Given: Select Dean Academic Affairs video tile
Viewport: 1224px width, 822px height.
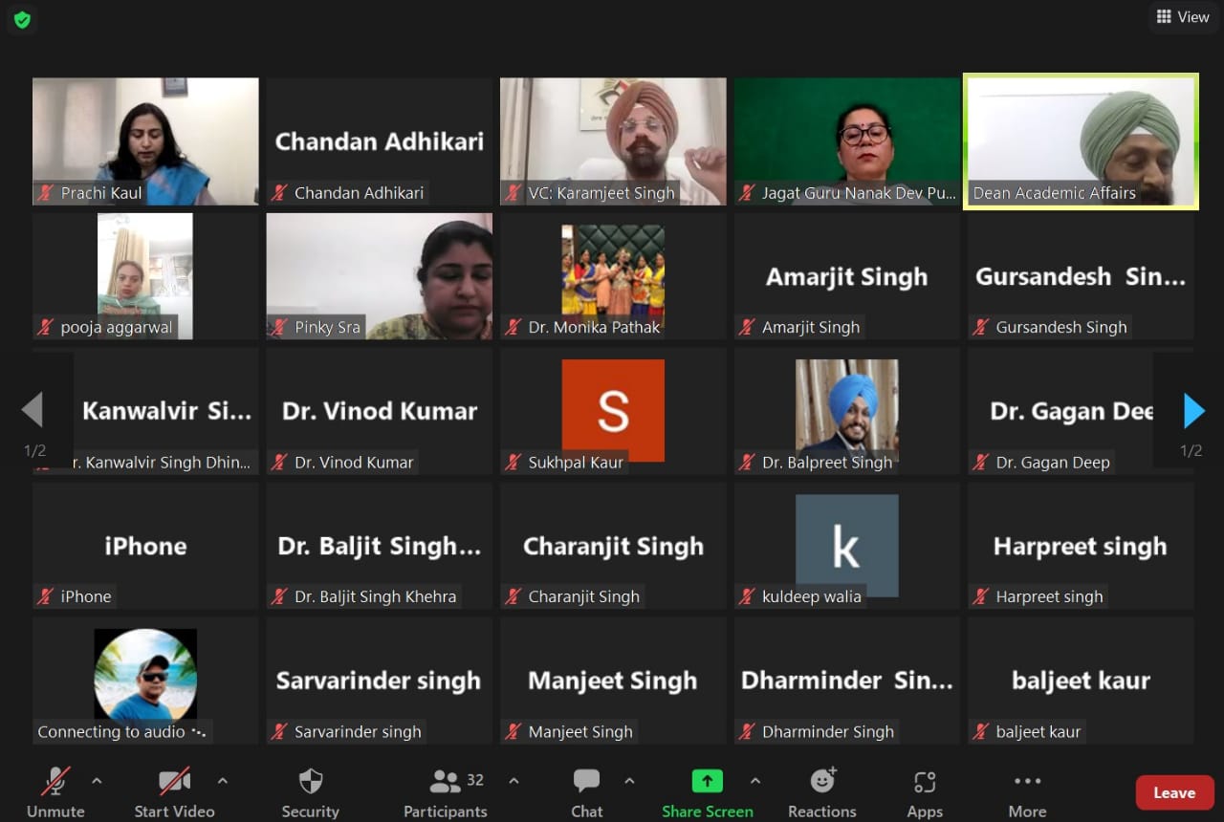Looking at the screenshot, I should (1081, 141).
